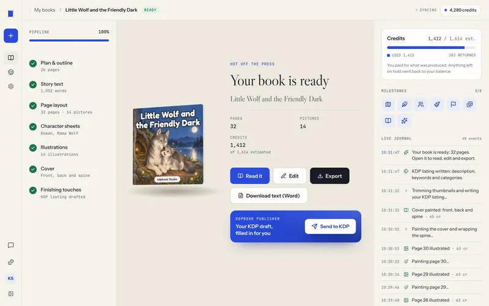
Task: Click Illustrations green check
Action: coord(33,147)
